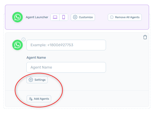Click the Agent Name label text
Screen dimensions: 154x115
point(36,58)
